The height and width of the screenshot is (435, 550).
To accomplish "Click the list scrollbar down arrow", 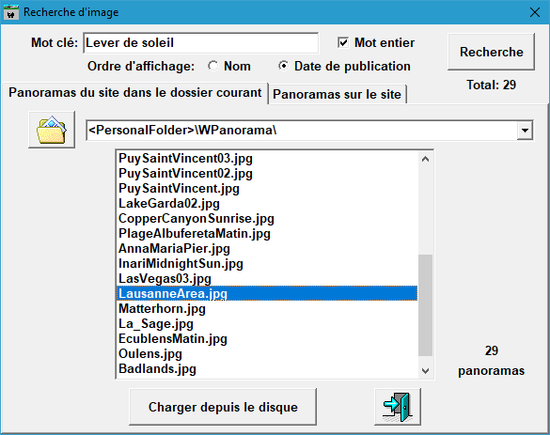I will click(x=426, y=370).
